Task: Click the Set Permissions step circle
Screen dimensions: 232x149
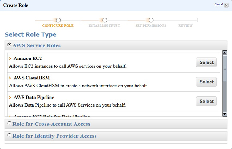Action: (x=151, y=20)
